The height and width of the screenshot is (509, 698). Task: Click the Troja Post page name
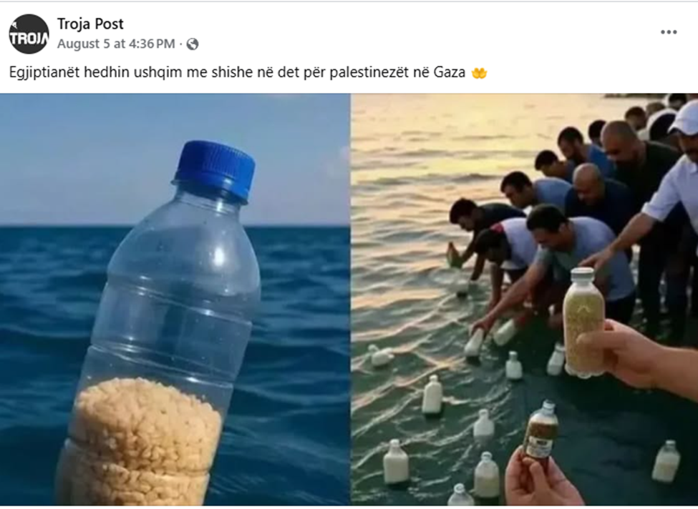90,24
